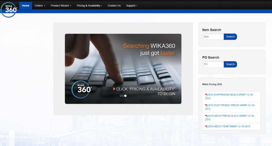Image resolution: width=272 pixels, height=146 pixels.
Task: Open 2016 DIAPHRAGM SEALS MSRP 12-16-2015 link
Action: pos(229,96)
